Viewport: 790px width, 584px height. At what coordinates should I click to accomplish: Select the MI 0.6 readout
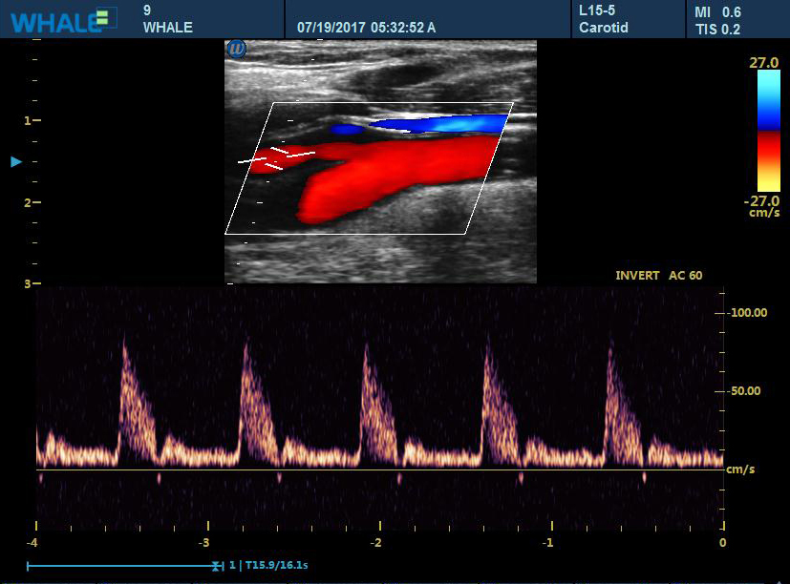(717, 12)
